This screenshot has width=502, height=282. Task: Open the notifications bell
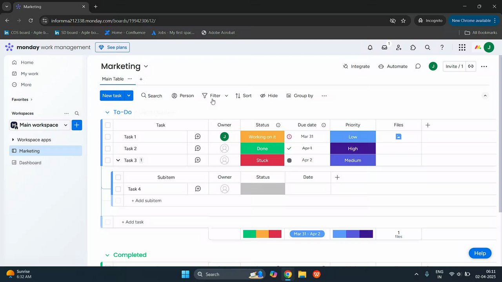point(370,47)
